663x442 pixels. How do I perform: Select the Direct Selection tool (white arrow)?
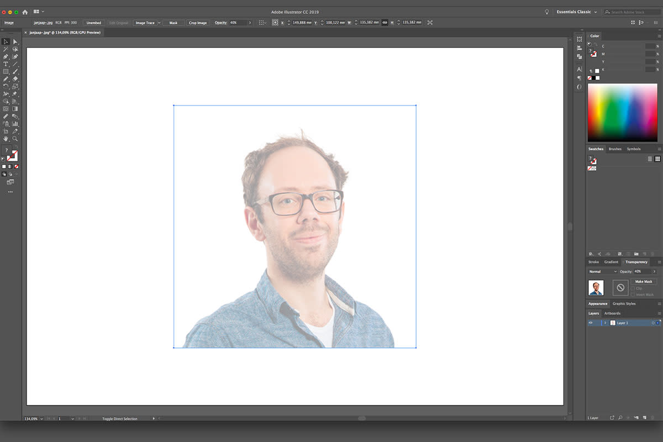(15, 41)
